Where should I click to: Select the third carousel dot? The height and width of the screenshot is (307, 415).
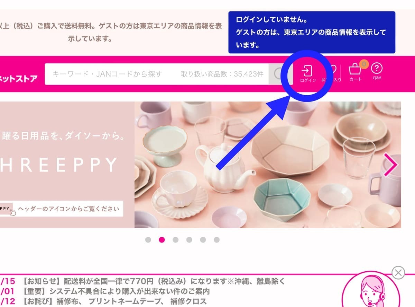(x=175, y=240)
